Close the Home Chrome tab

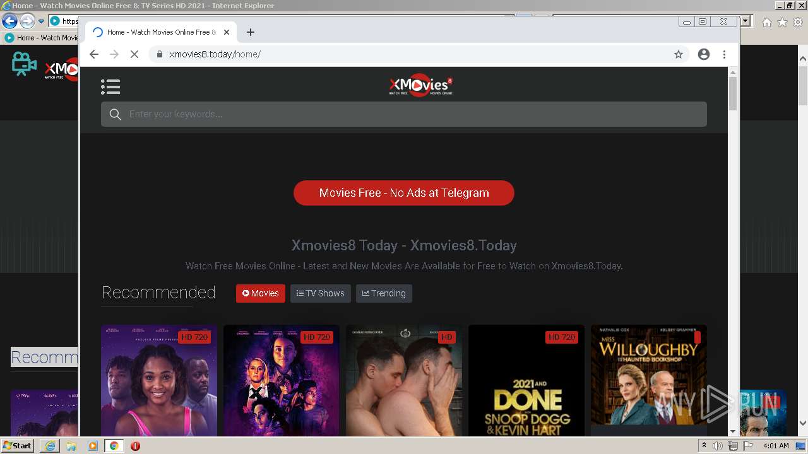coord(227,32)
